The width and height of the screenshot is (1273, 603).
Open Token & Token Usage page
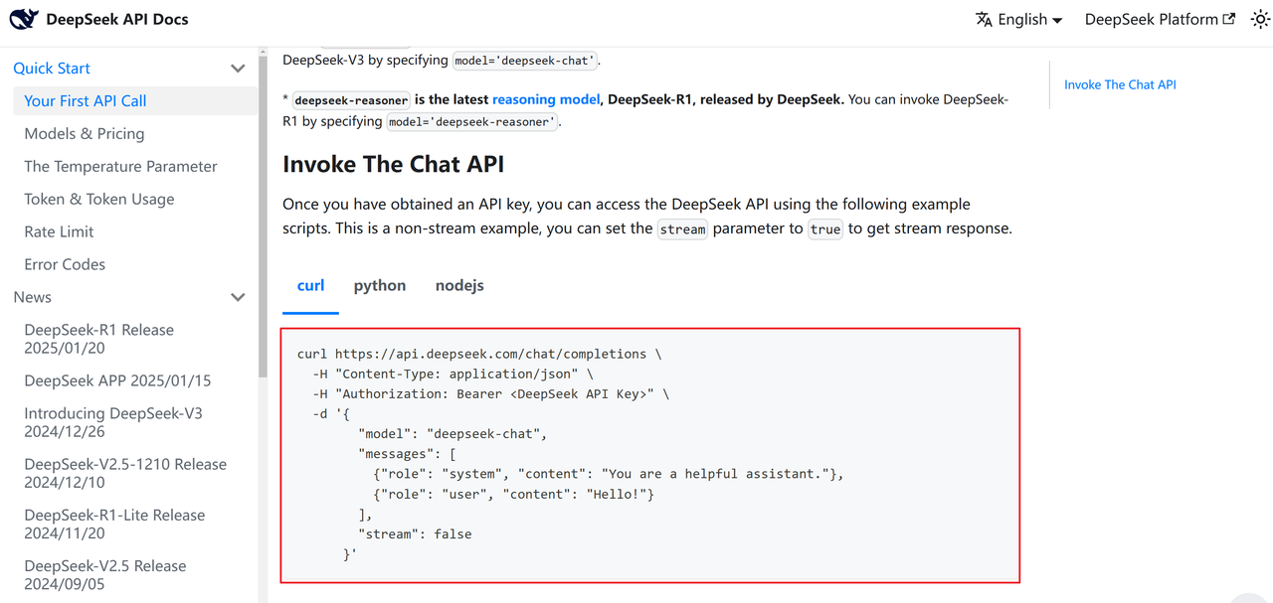point(99,199)
